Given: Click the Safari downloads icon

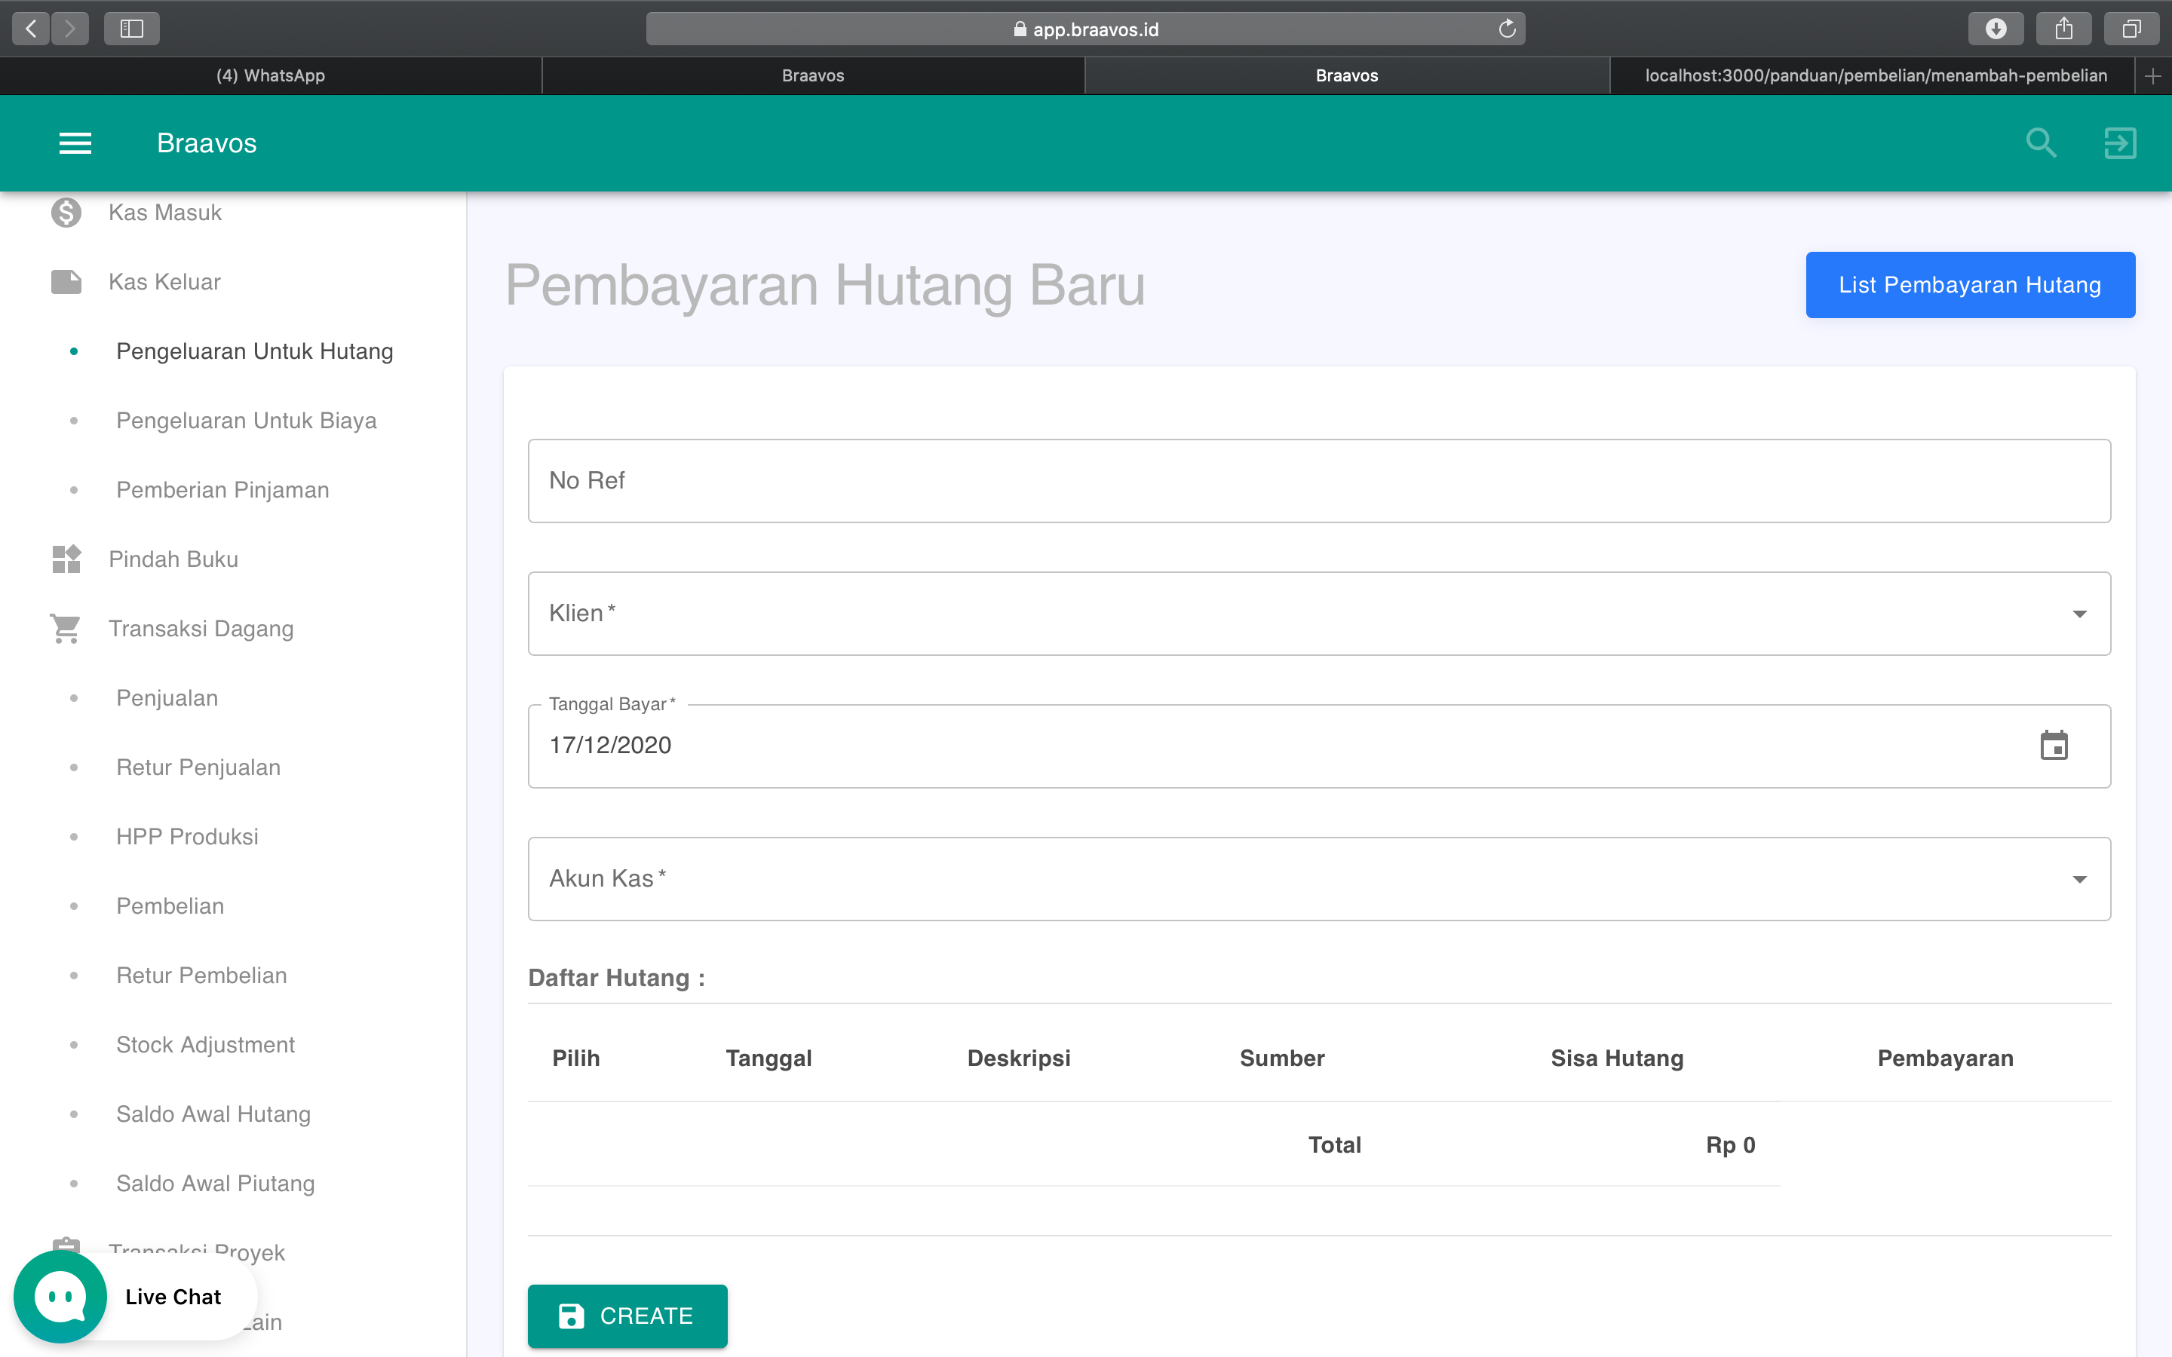Looking at the screenshot, I should (x=1996, y=28).
